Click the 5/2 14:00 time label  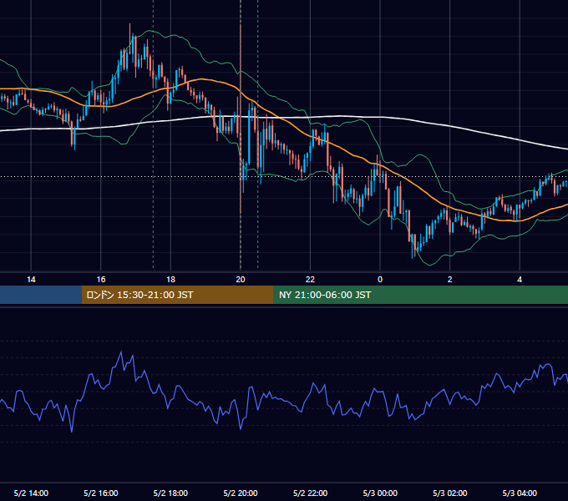tap(31, 493)
